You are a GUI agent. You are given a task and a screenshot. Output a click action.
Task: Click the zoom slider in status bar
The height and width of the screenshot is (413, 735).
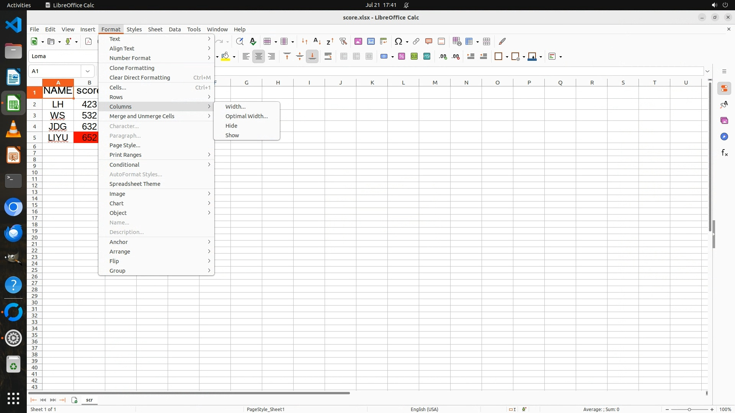point(689,409)
